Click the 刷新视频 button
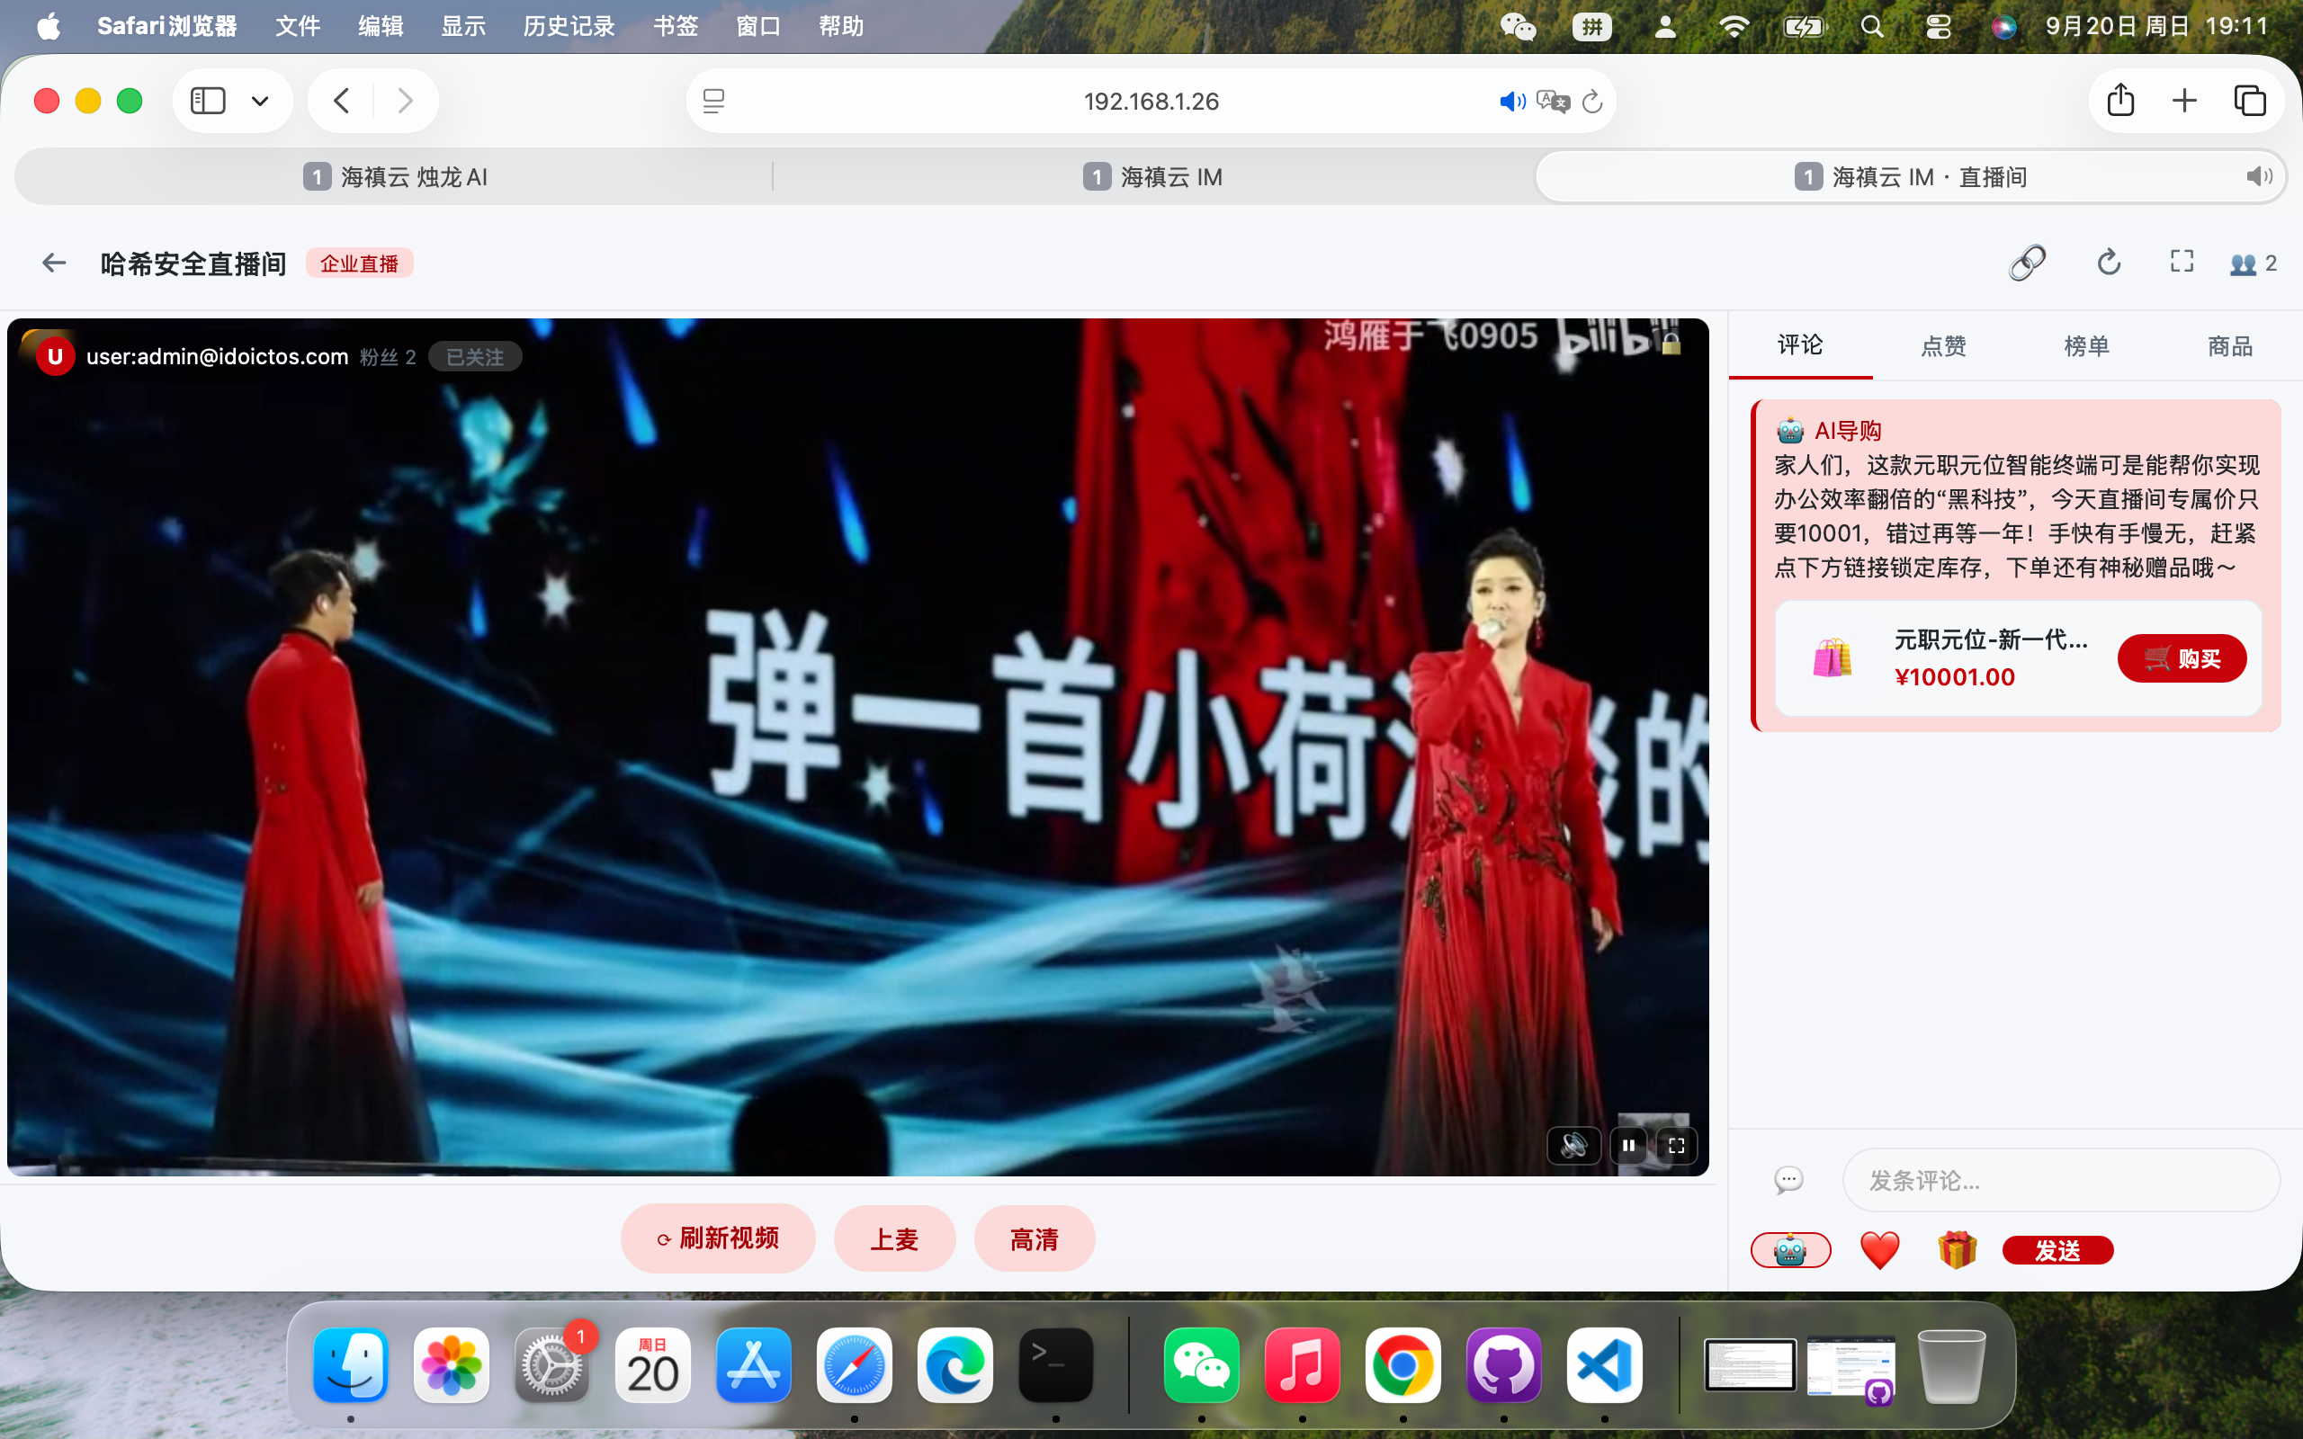This screenshot has height=1439, width=2303. coord(718,1238)
